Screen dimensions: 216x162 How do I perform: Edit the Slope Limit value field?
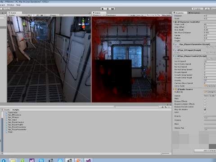click(210, 24)
